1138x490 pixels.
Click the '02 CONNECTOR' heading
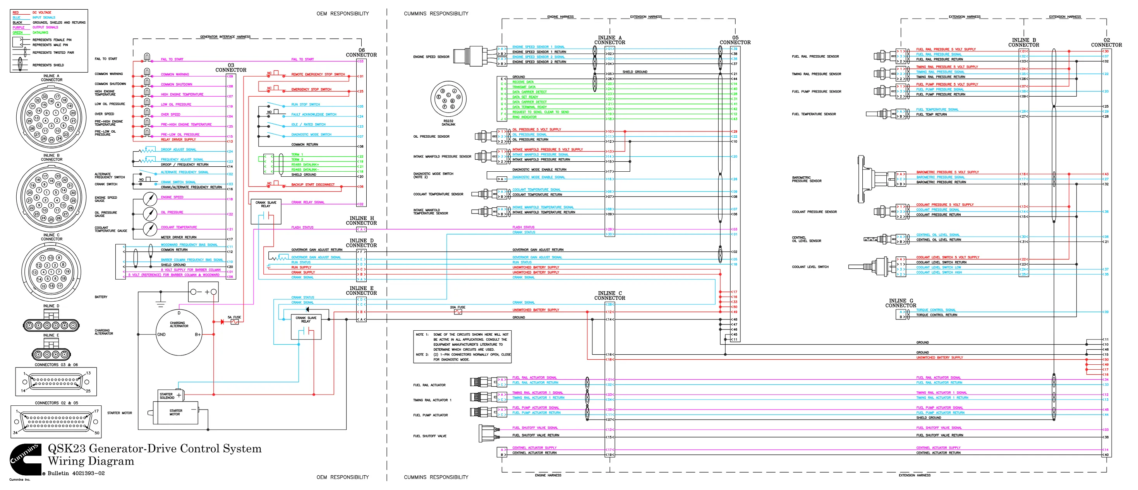pyautogui.click(x=1106, y=42)
